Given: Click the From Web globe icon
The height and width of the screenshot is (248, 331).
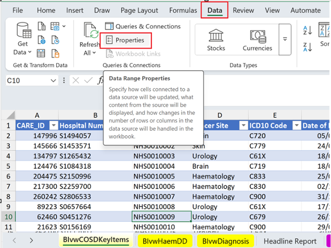Looking at the screenshot, I should 42,40.
